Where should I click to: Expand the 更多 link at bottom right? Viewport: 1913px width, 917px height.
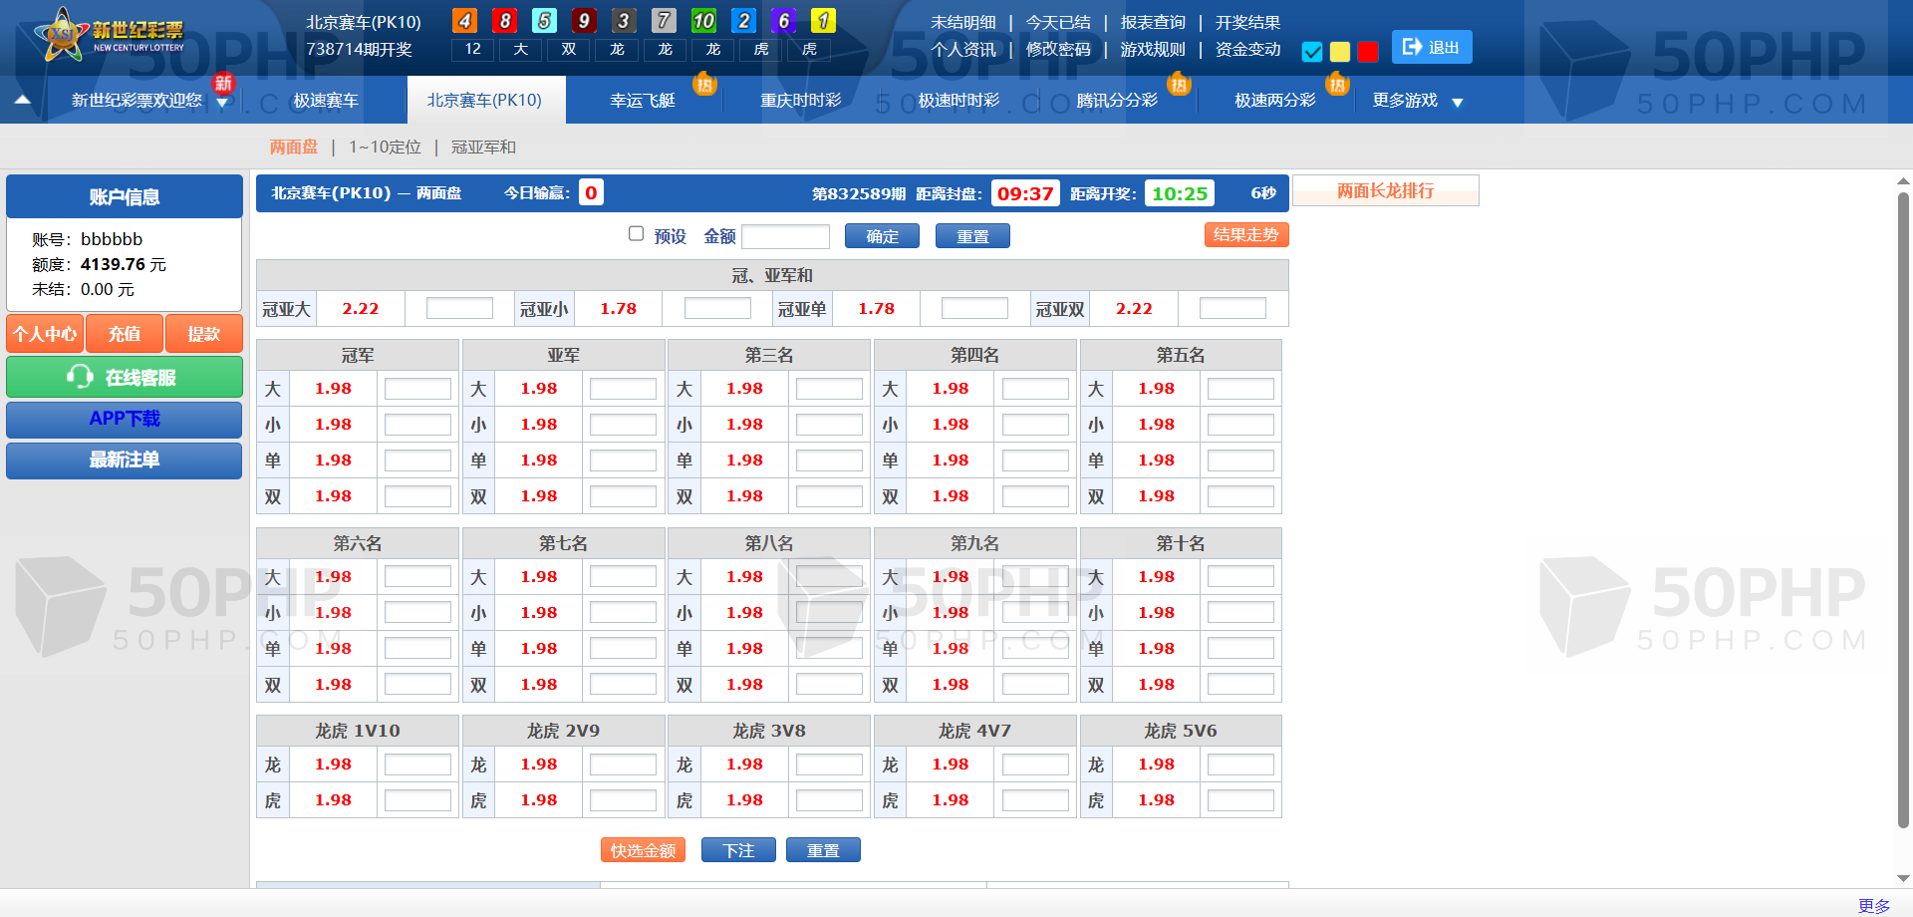pyautogui.click(x=1873, y=905)
